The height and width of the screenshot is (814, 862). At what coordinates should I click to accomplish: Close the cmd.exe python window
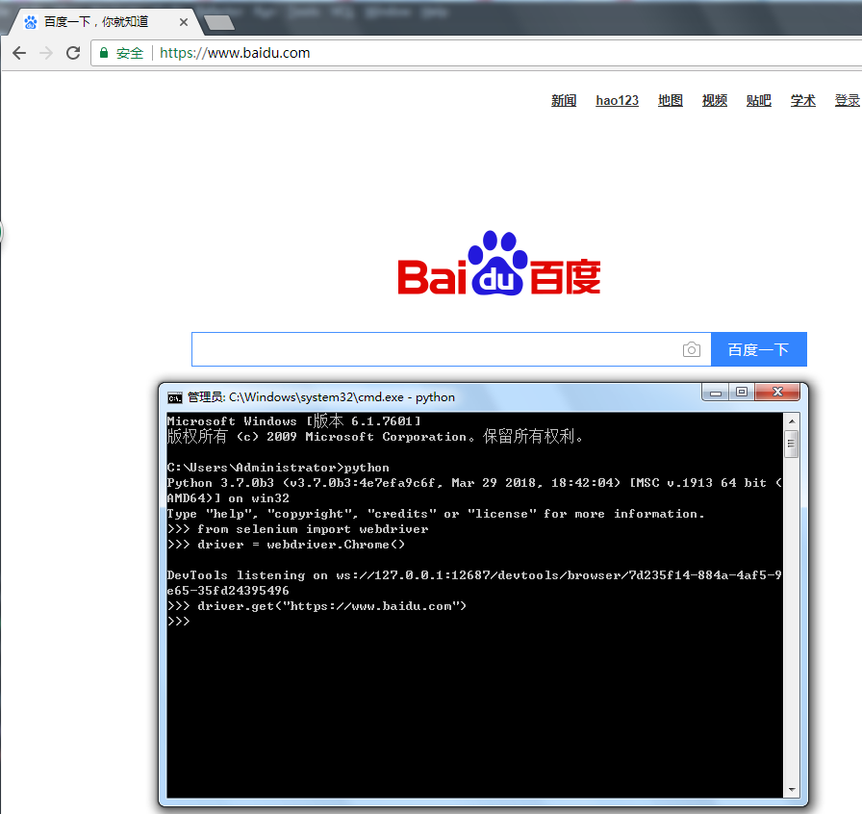click(x=777, y=393)
